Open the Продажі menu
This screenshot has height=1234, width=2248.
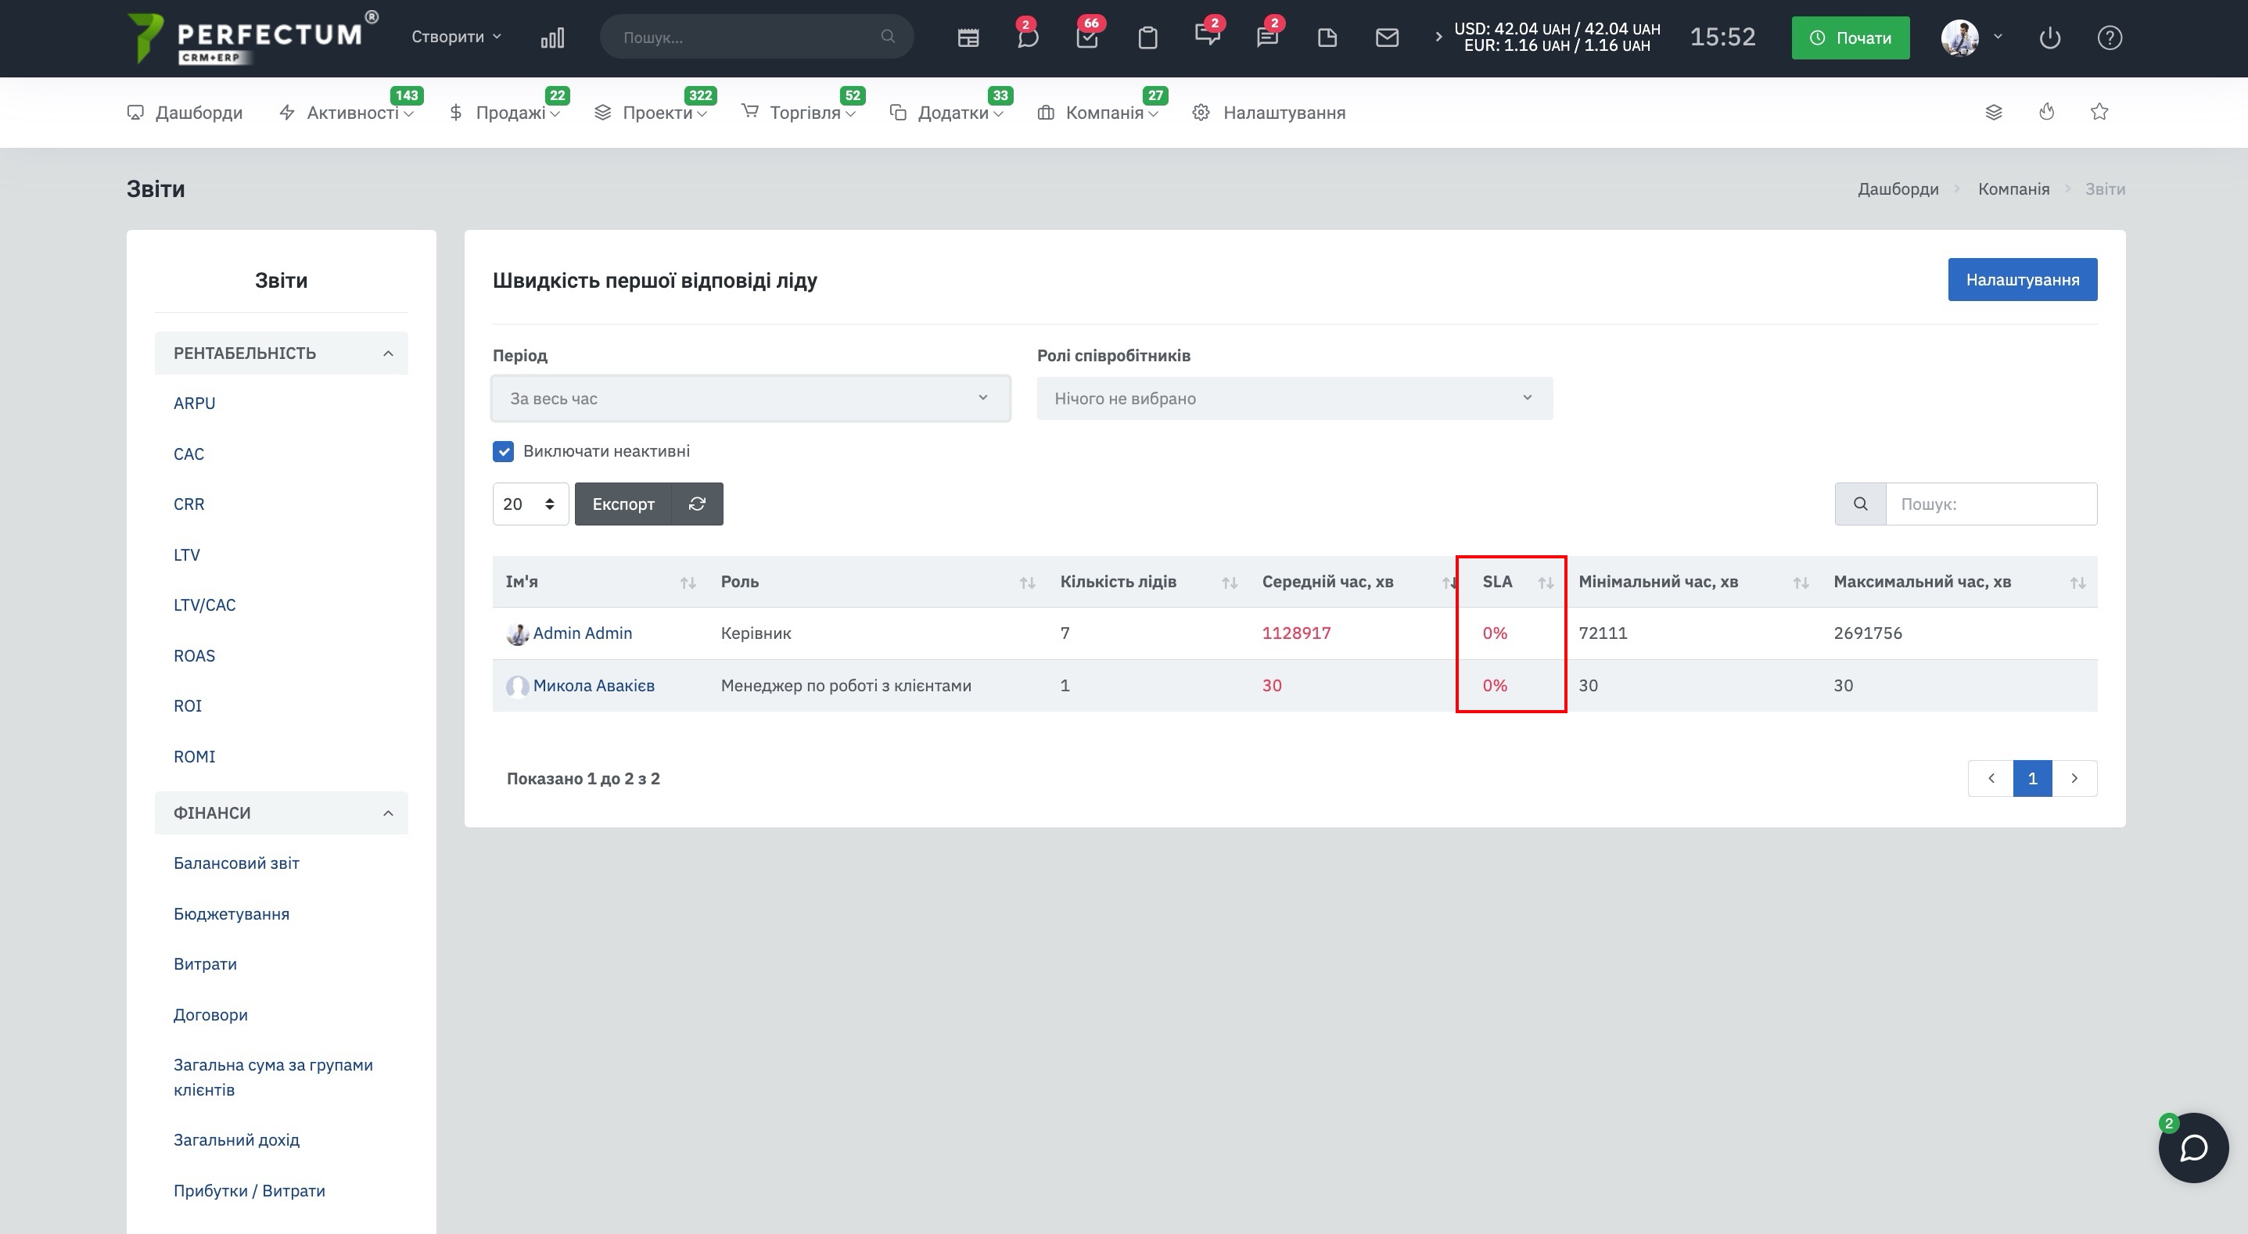511,113
